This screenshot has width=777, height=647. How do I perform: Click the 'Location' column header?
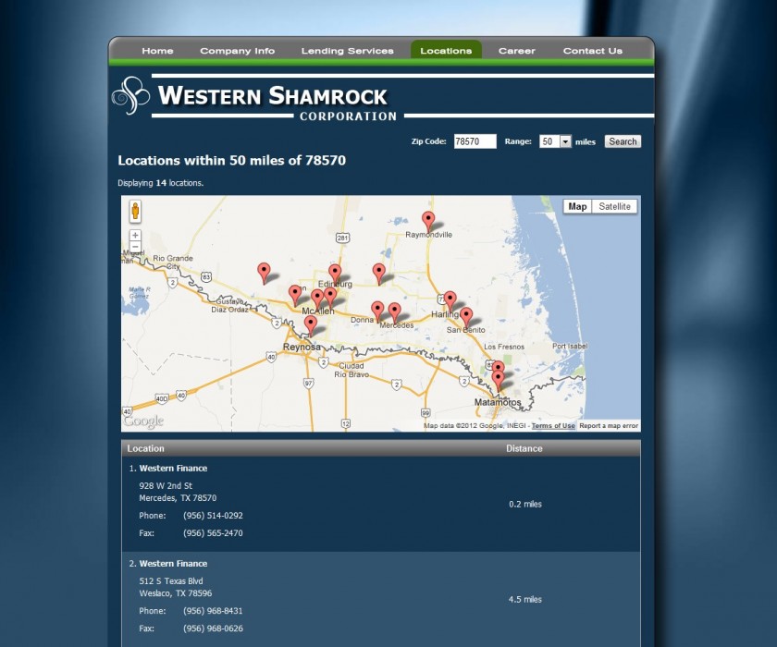pos(146,448)
